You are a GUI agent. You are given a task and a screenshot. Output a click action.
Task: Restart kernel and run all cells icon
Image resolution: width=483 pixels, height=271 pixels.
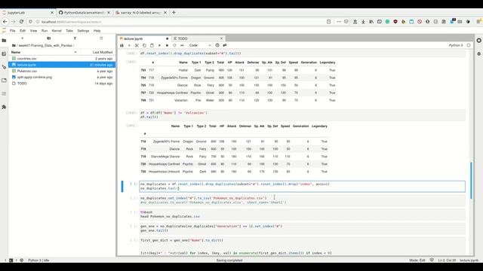tap(182, 45)
